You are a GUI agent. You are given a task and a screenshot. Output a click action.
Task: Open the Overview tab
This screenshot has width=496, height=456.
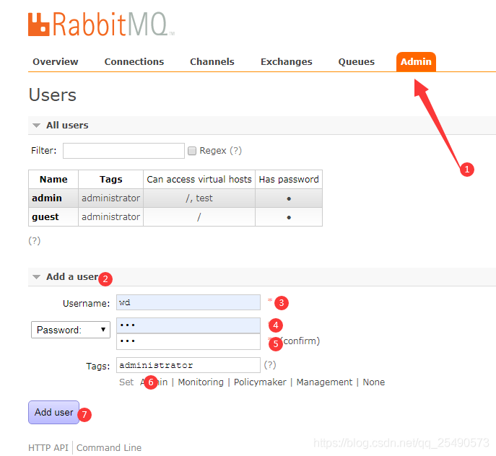click(x=56, y=61)
